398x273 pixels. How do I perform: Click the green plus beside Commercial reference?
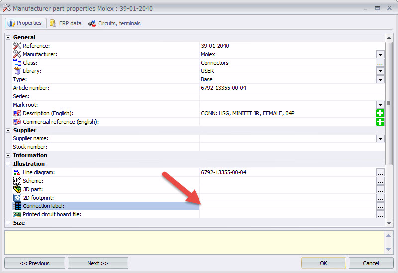(x=380, y=122)
